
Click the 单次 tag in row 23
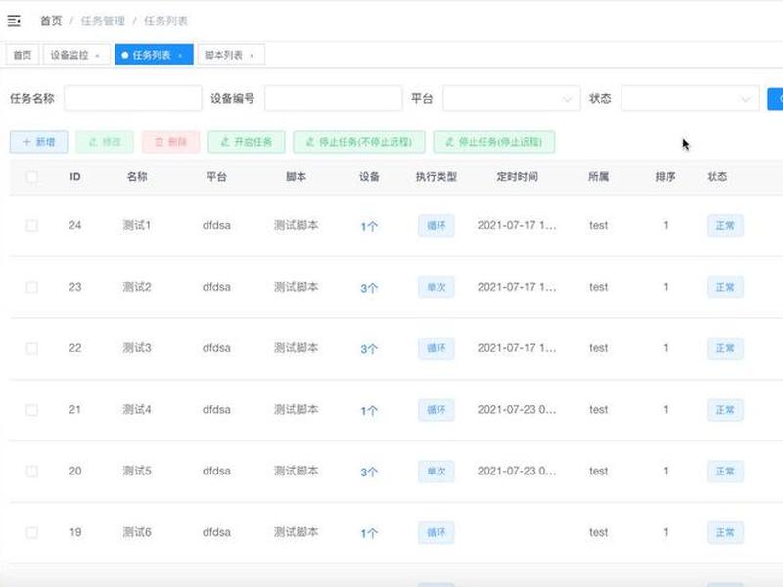436,287
